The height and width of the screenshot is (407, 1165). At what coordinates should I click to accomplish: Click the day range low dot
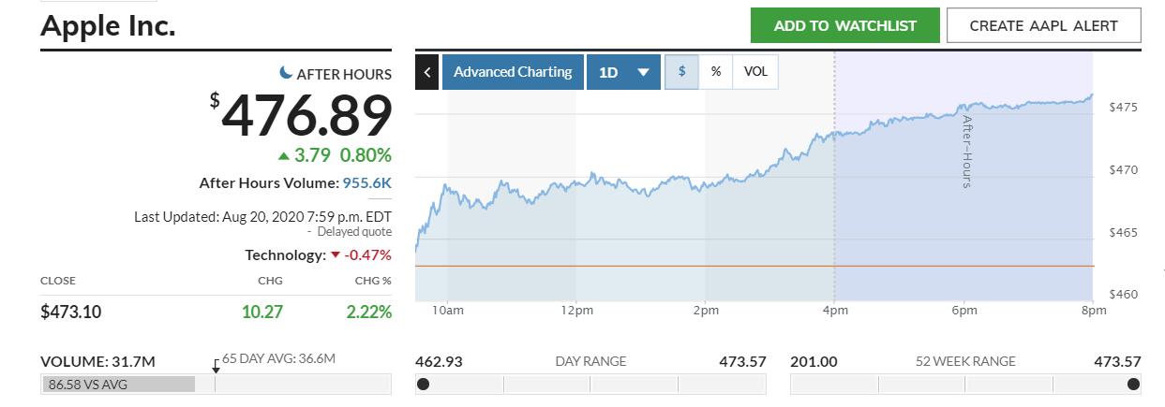[424, 384]
